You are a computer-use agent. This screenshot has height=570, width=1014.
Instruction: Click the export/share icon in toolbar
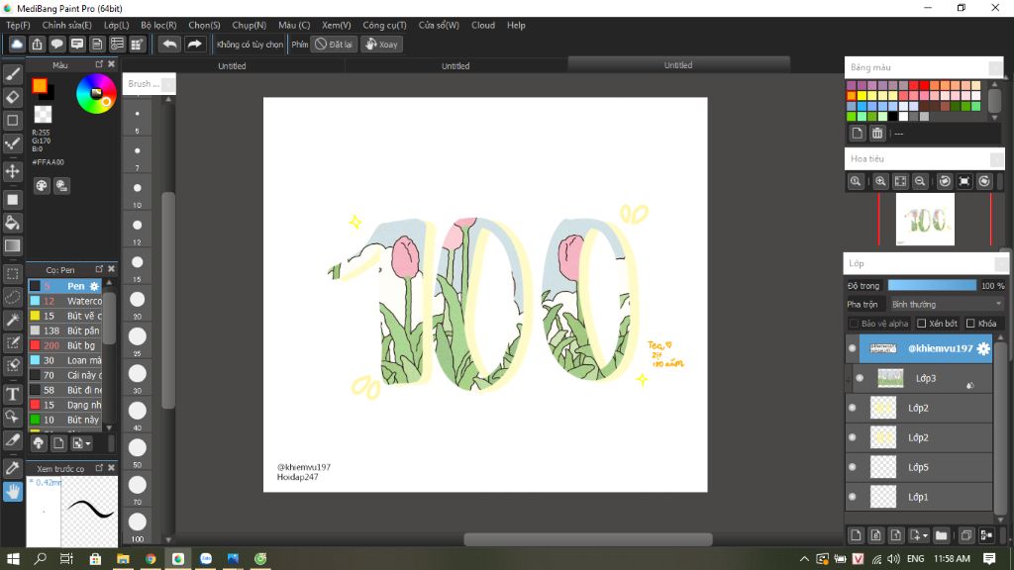(x=37, y=44)
